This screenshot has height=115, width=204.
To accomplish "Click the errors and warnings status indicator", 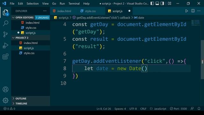I will coord(9,109).
